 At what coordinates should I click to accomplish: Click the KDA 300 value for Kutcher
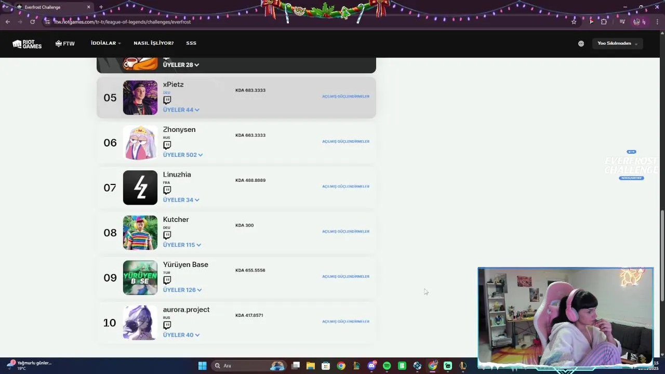pyautogui.click(x=244, y=225)
